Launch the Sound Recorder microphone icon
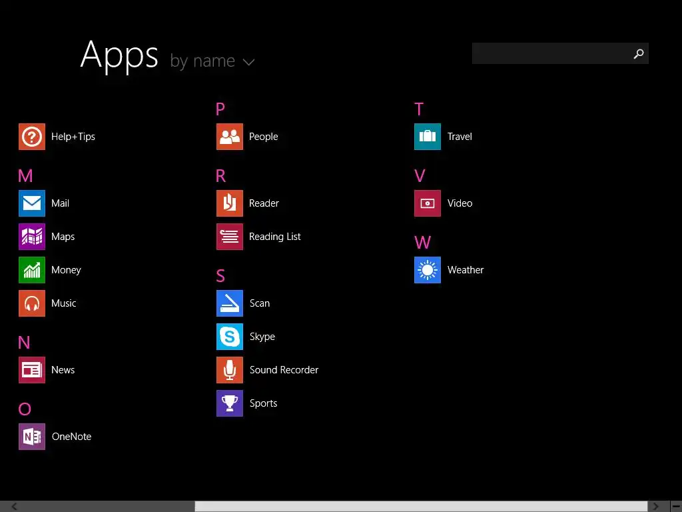 coord(230,370)
